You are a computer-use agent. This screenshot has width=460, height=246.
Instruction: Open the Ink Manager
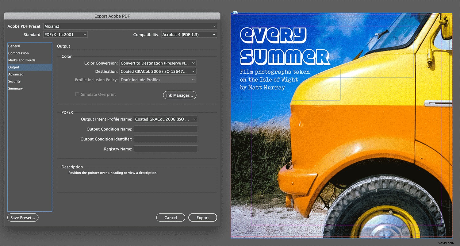(179, 95)
